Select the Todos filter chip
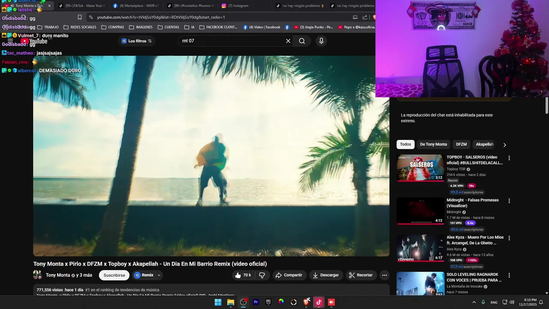 tap(405, 144)
